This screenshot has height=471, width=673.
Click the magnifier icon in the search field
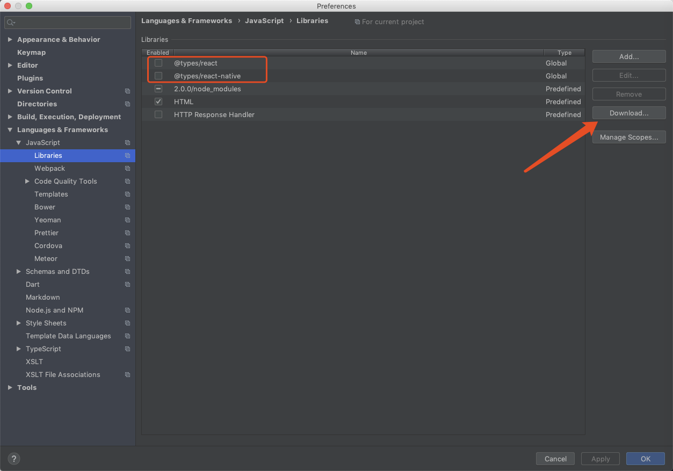coord(11,23)
